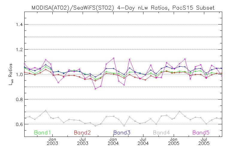Select the green Band1 legend label

click(43, 133)
